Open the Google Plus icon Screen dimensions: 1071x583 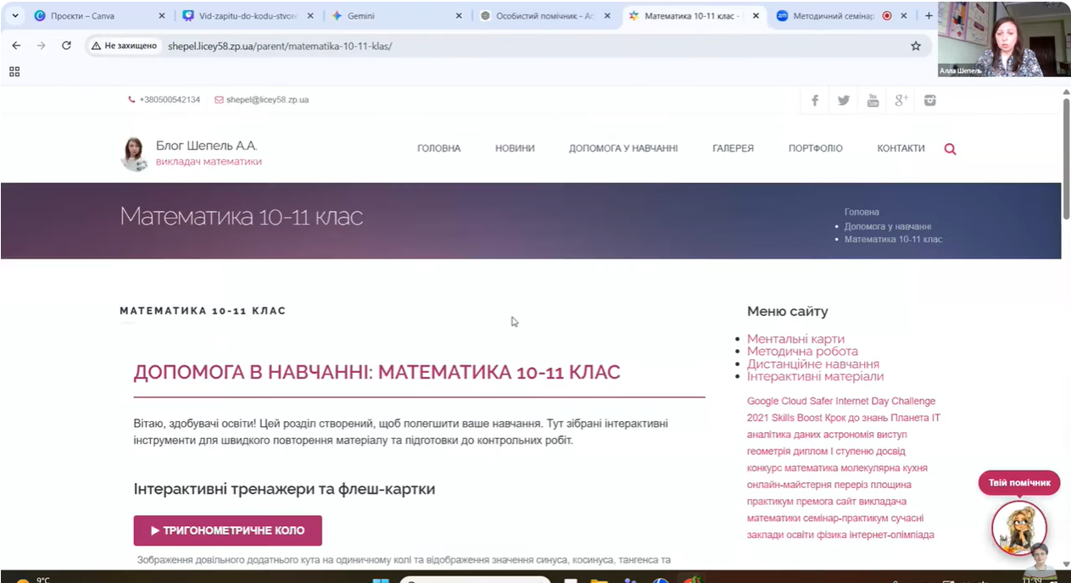point(901,101)
